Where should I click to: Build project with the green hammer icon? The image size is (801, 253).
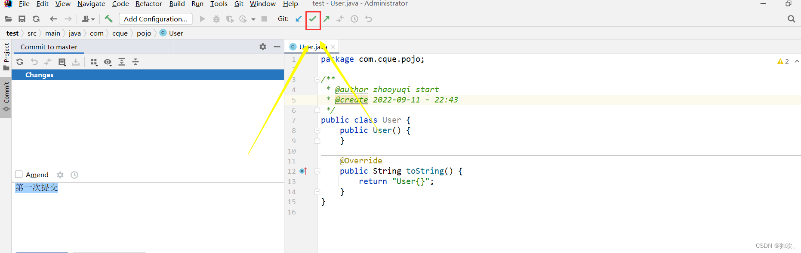tap(108, 19)
